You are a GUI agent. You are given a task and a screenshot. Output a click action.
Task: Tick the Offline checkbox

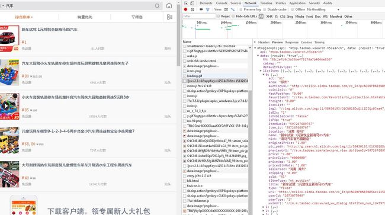tap(292, 9)
